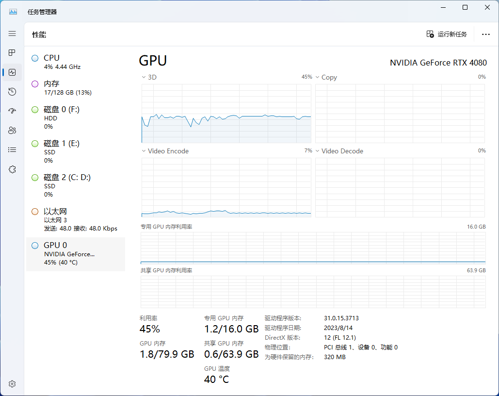Open the Processes page icon
499x396 pixels.
point(12,53)
